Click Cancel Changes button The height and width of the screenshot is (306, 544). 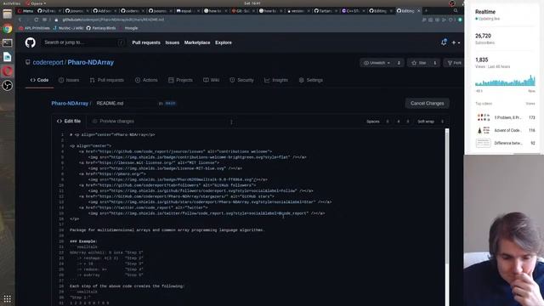point(427,104)
